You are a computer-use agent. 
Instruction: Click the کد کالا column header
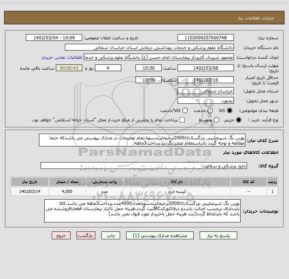(x=248, y=182)
